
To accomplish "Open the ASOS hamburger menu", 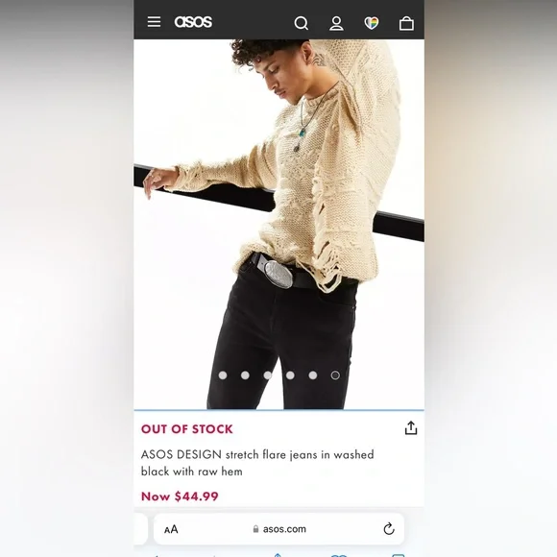I will (154, 22).
